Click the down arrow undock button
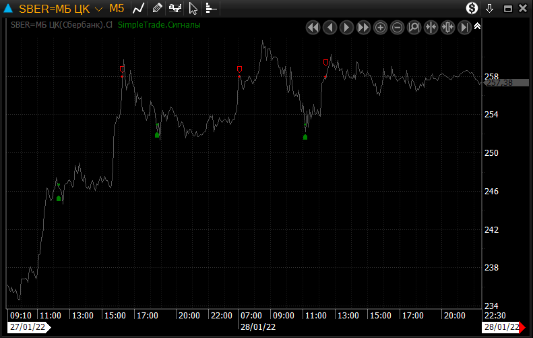The image size is (533, 338). (490, 9)
